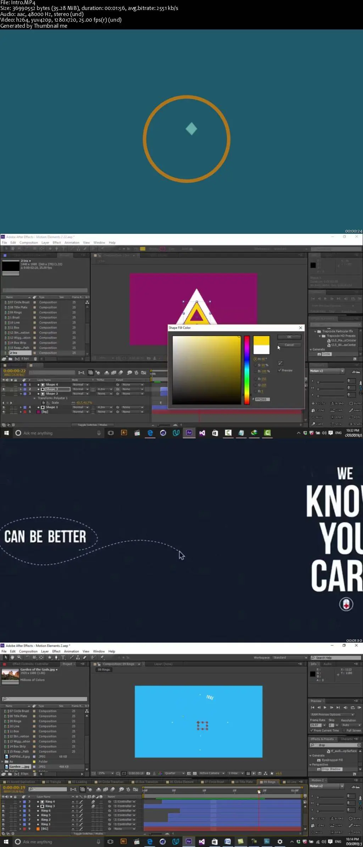Toggle Full Screen checkbox in Preview panel

pyautogui.click(x=344, y=730)
